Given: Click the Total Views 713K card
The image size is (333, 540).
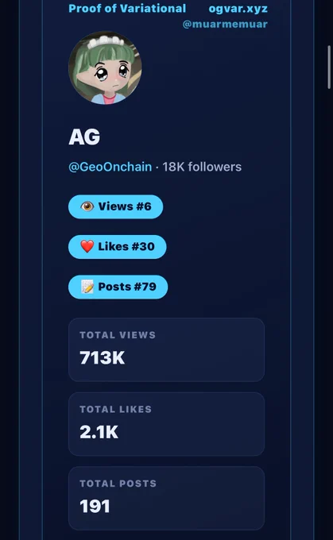Looking at the screenshot, I should click(167, 349).
